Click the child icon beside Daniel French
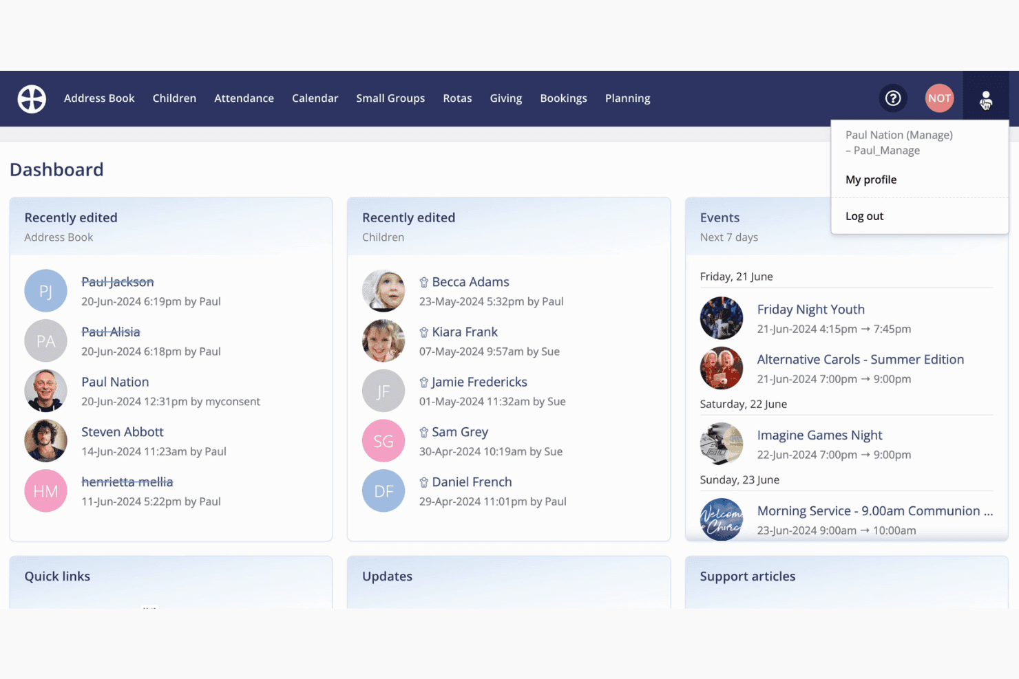The width and height of the screenshot is (1019, 679). click(x=424, y=483)
